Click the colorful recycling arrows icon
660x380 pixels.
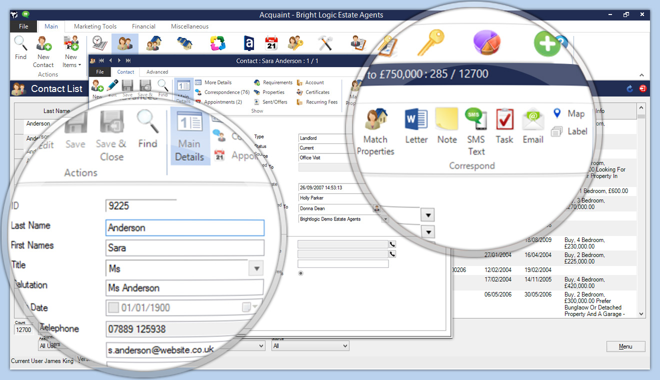[217, 43]
